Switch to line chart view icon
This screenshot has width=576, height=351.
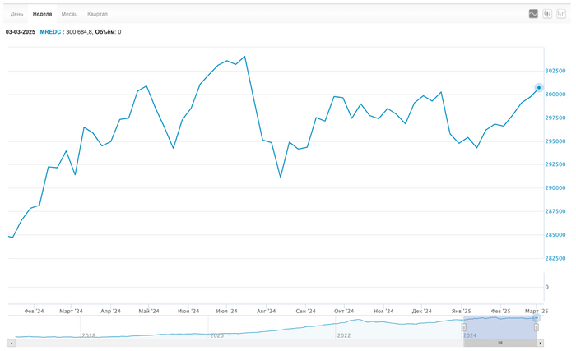pyautogui.click(x=533, y=14)
